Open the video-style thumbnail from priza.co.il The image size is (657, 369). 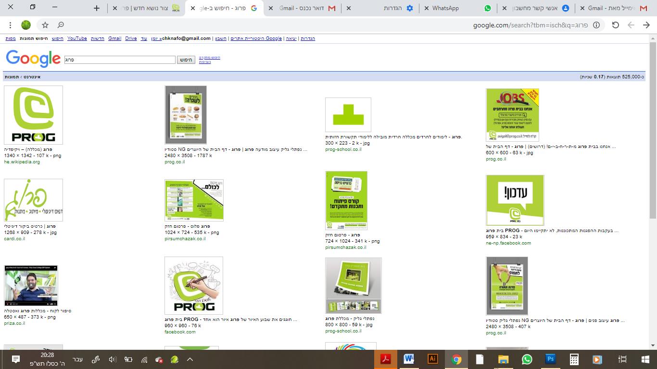[x=31, y=285]
